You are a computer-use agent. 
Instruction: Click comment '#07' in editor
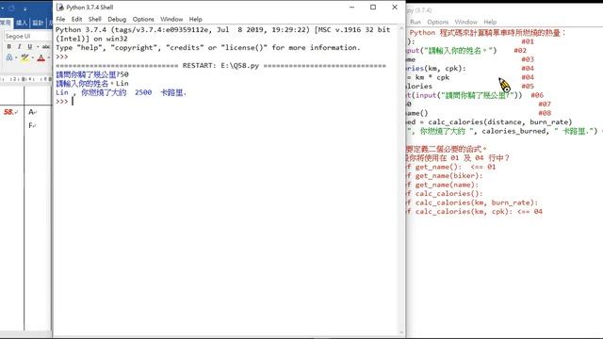[x=545, y=105]
